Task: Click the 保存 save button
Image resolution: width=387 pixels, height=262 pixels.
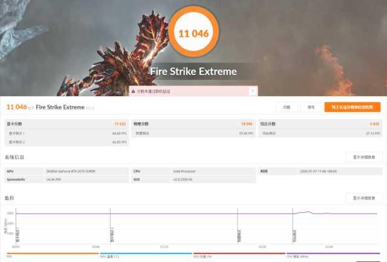Action: click(311, 107)
